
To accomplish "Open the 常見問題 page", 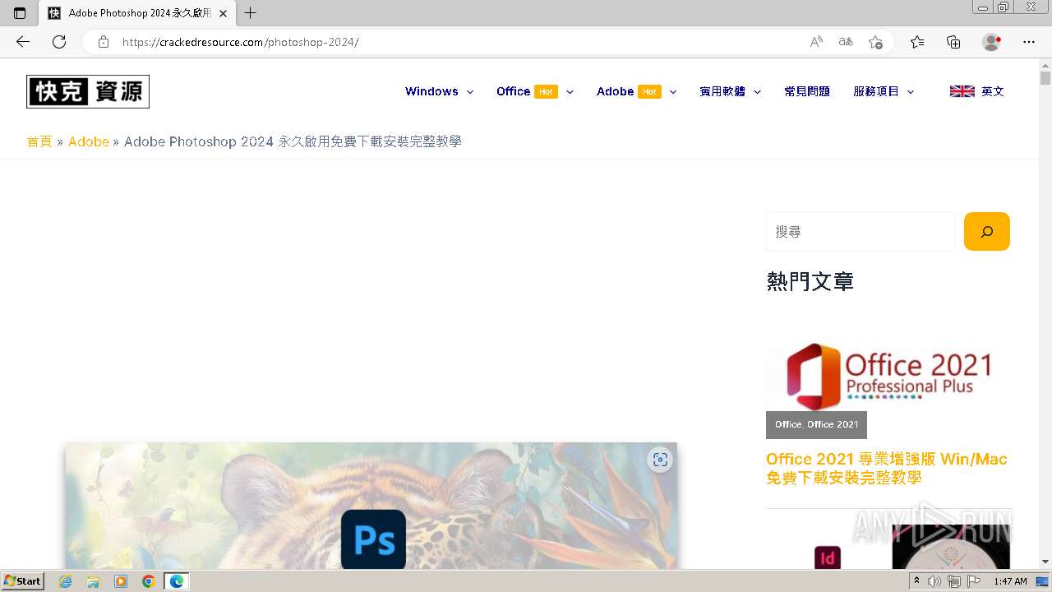I will pyautogui.click(x=807, y=91).
